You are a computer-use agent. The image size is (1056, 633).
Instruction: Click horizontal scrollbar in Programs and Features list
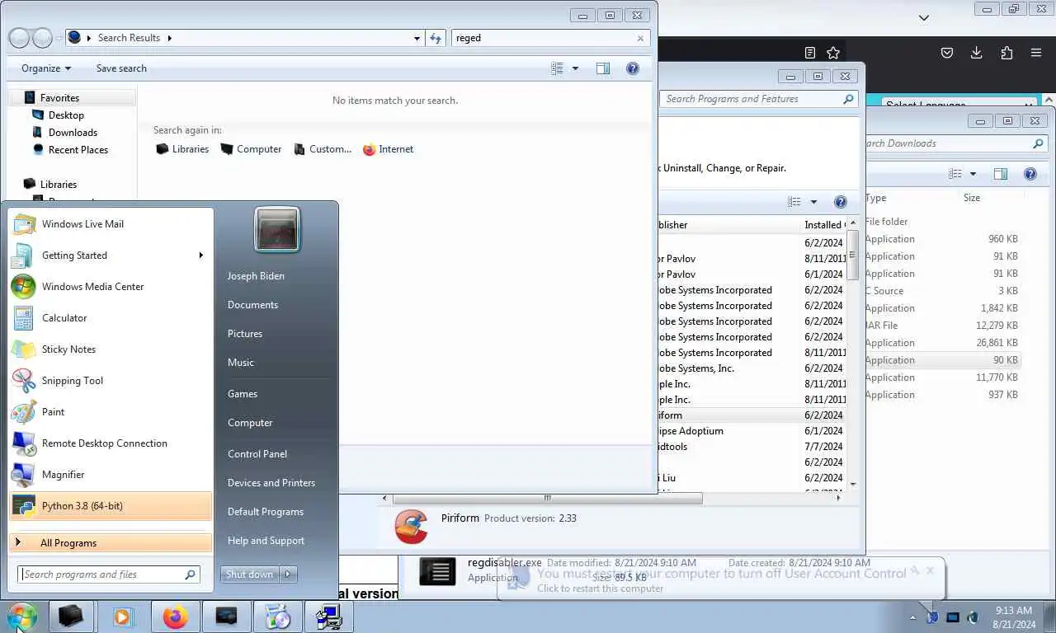(x=547, y=498)
